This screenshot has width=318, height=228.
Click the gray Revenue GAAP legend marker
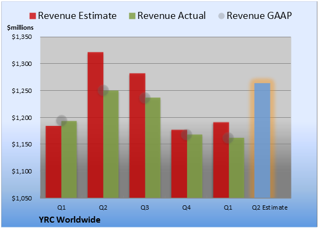221,16
